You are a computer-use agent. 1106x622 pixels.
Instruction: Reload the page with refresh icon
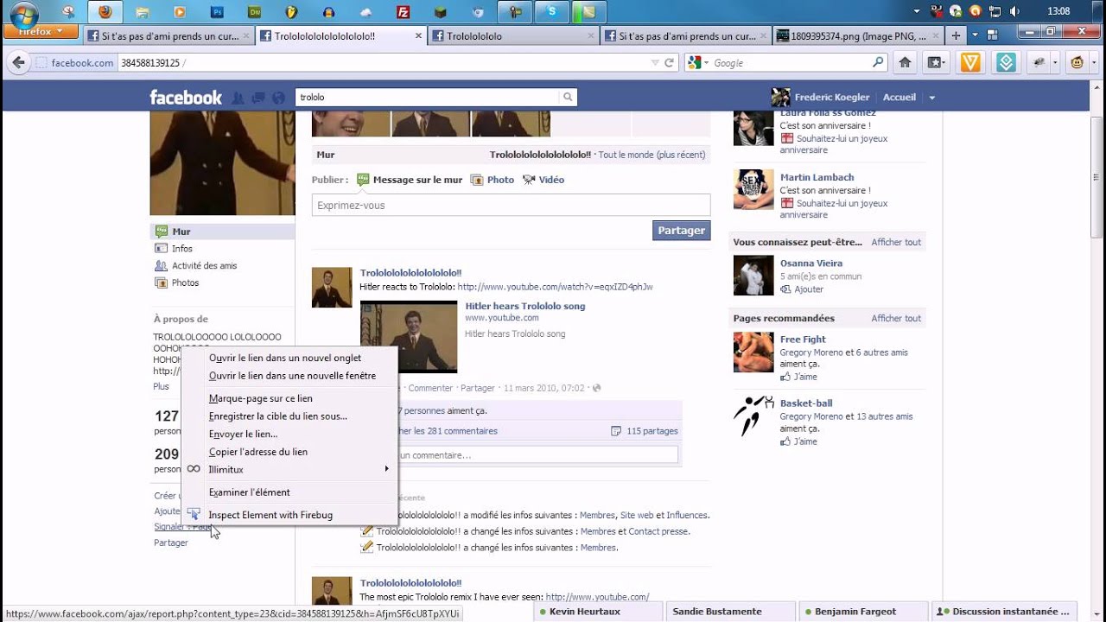click(x=667, y=62)
